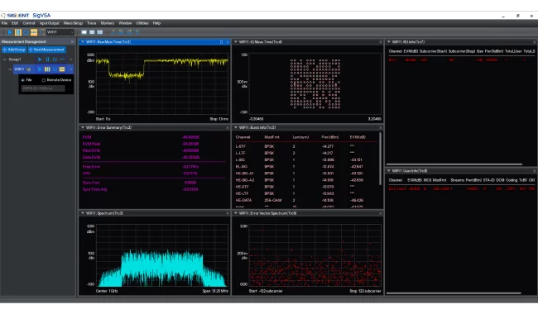Open the MeasSetup menu

(x=73, y=23)
